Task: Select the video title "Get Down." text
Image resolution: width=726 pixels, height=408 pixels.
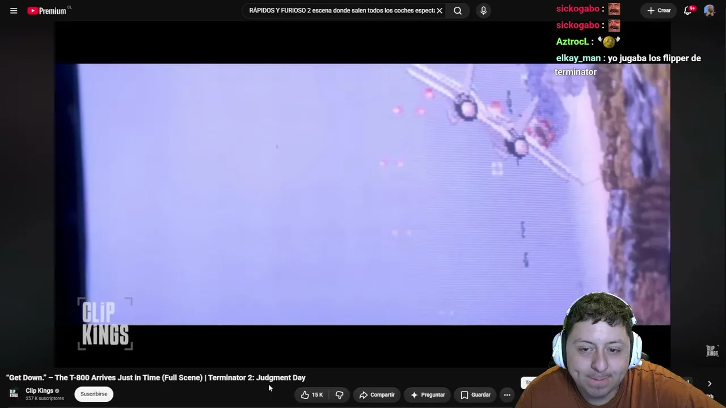Action: (x=156, y=377)
